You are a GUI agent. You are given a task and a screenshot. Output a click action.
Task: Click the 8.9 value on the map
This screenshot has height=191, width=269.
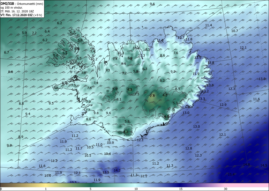click(21, 137)
